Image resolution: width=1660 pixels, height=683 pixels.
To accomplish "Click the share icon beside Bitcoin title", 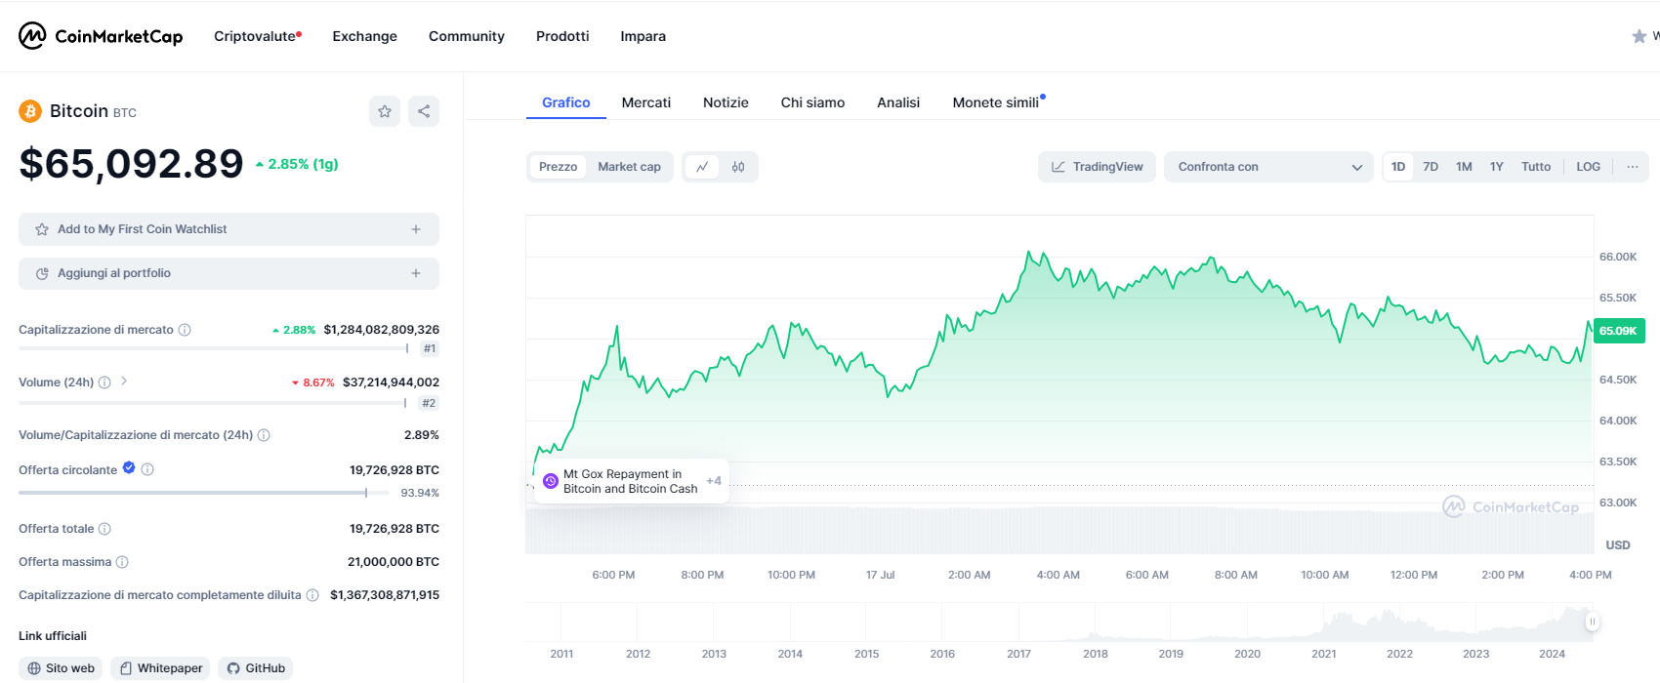I will [x=424, y=111].
